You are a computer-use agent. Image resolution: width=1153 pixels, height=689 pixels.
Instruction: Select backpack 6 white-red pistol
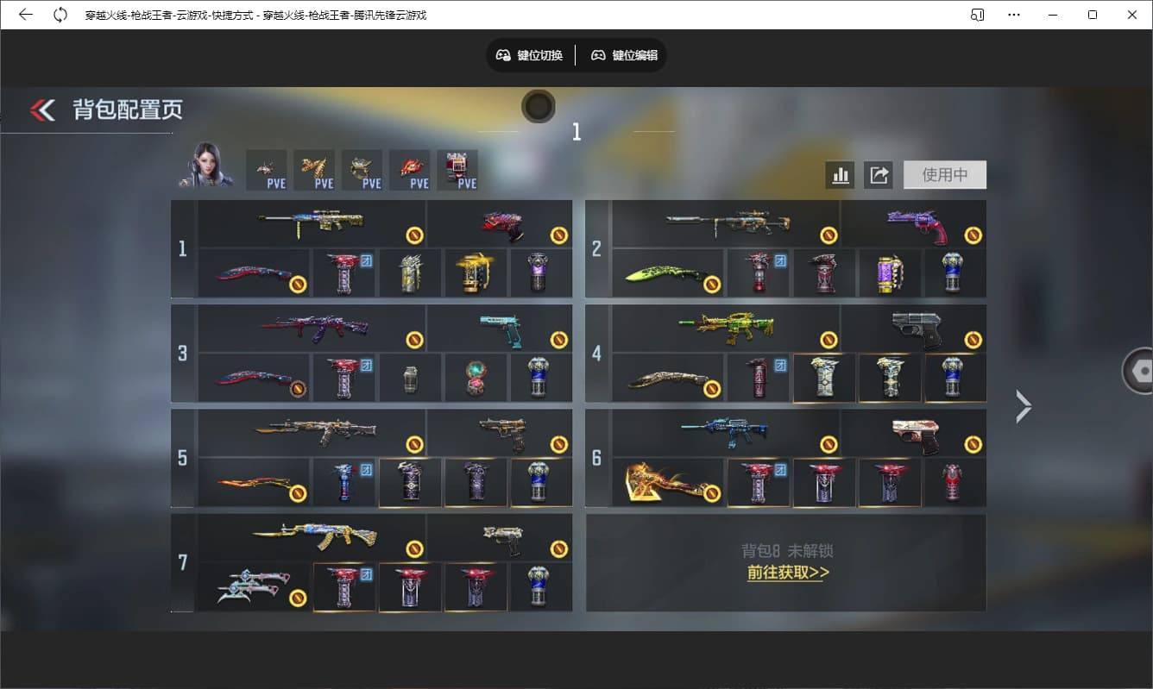914,433
